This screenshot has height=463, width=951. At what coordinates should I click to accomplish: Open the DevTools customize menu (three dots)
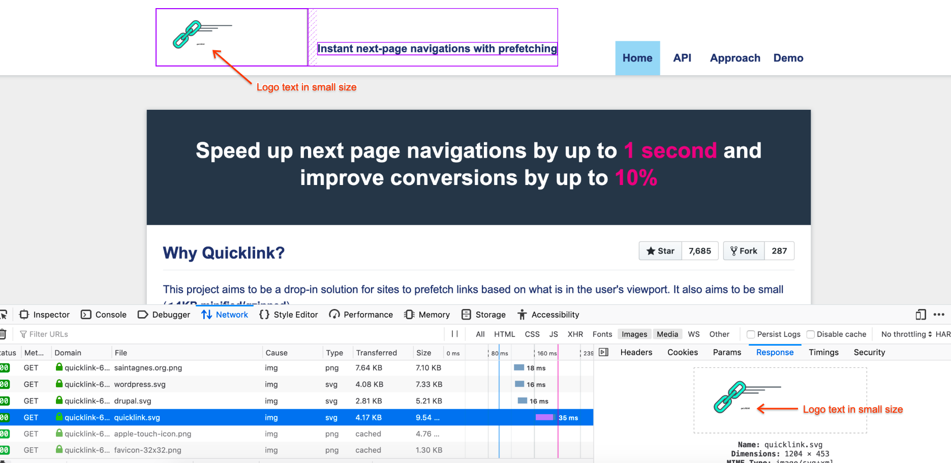coord(939,315)
